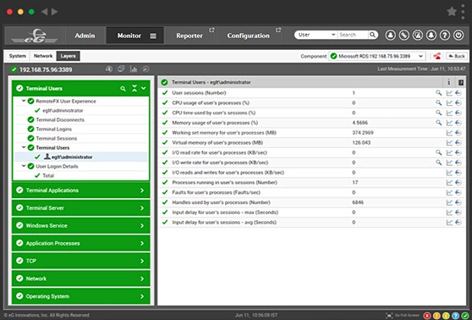This screenshot has height=320, width=472.
Task: Click Go Full Screen in footer
Action: pyautogui.click(x=403, y=315)
